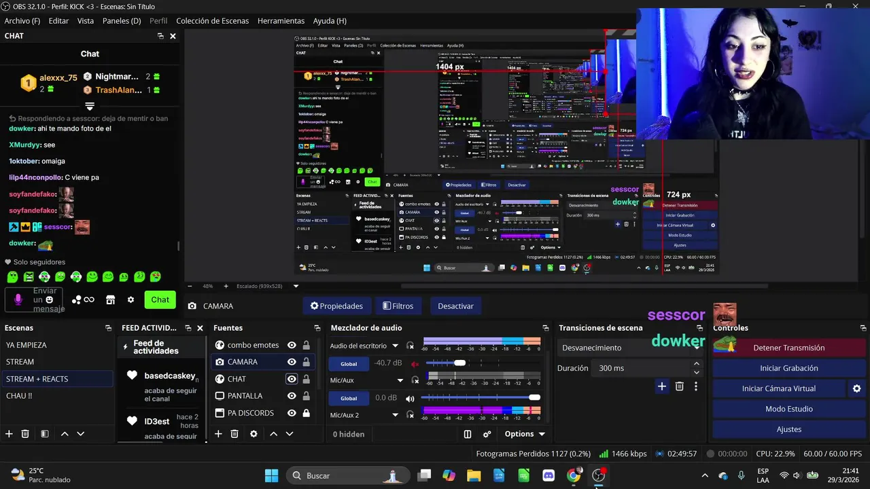Lock the combo emotes source
The width and height of the screenshot is (870, 489).
point(306,345)
